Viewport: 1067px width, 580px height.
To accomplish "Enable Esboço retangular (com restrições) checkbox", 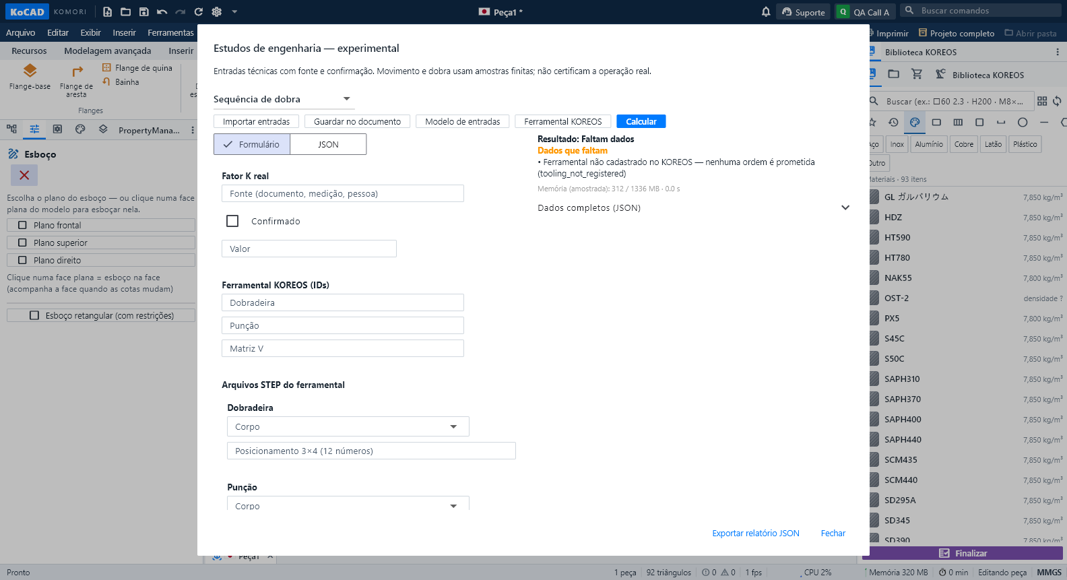I will coord(34,315).
